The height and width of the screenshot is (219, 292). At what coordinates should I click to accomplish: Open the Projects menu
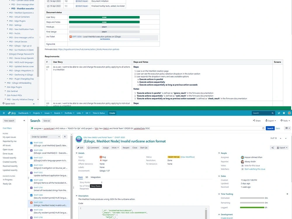(x=37, y=113)
